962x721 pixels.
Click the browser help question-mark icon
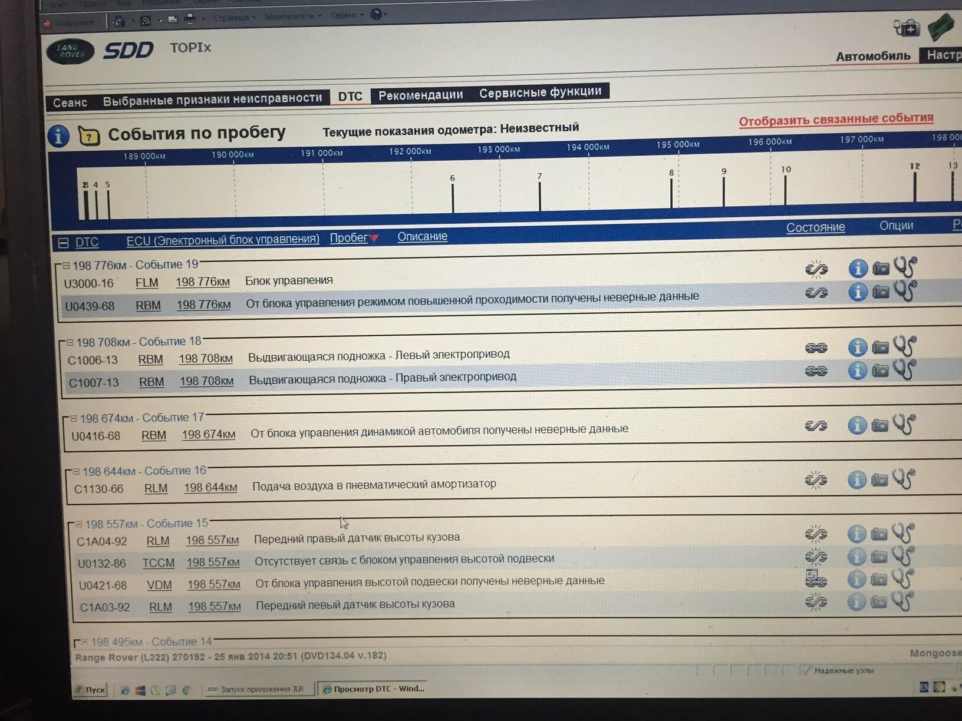(376, 14)
